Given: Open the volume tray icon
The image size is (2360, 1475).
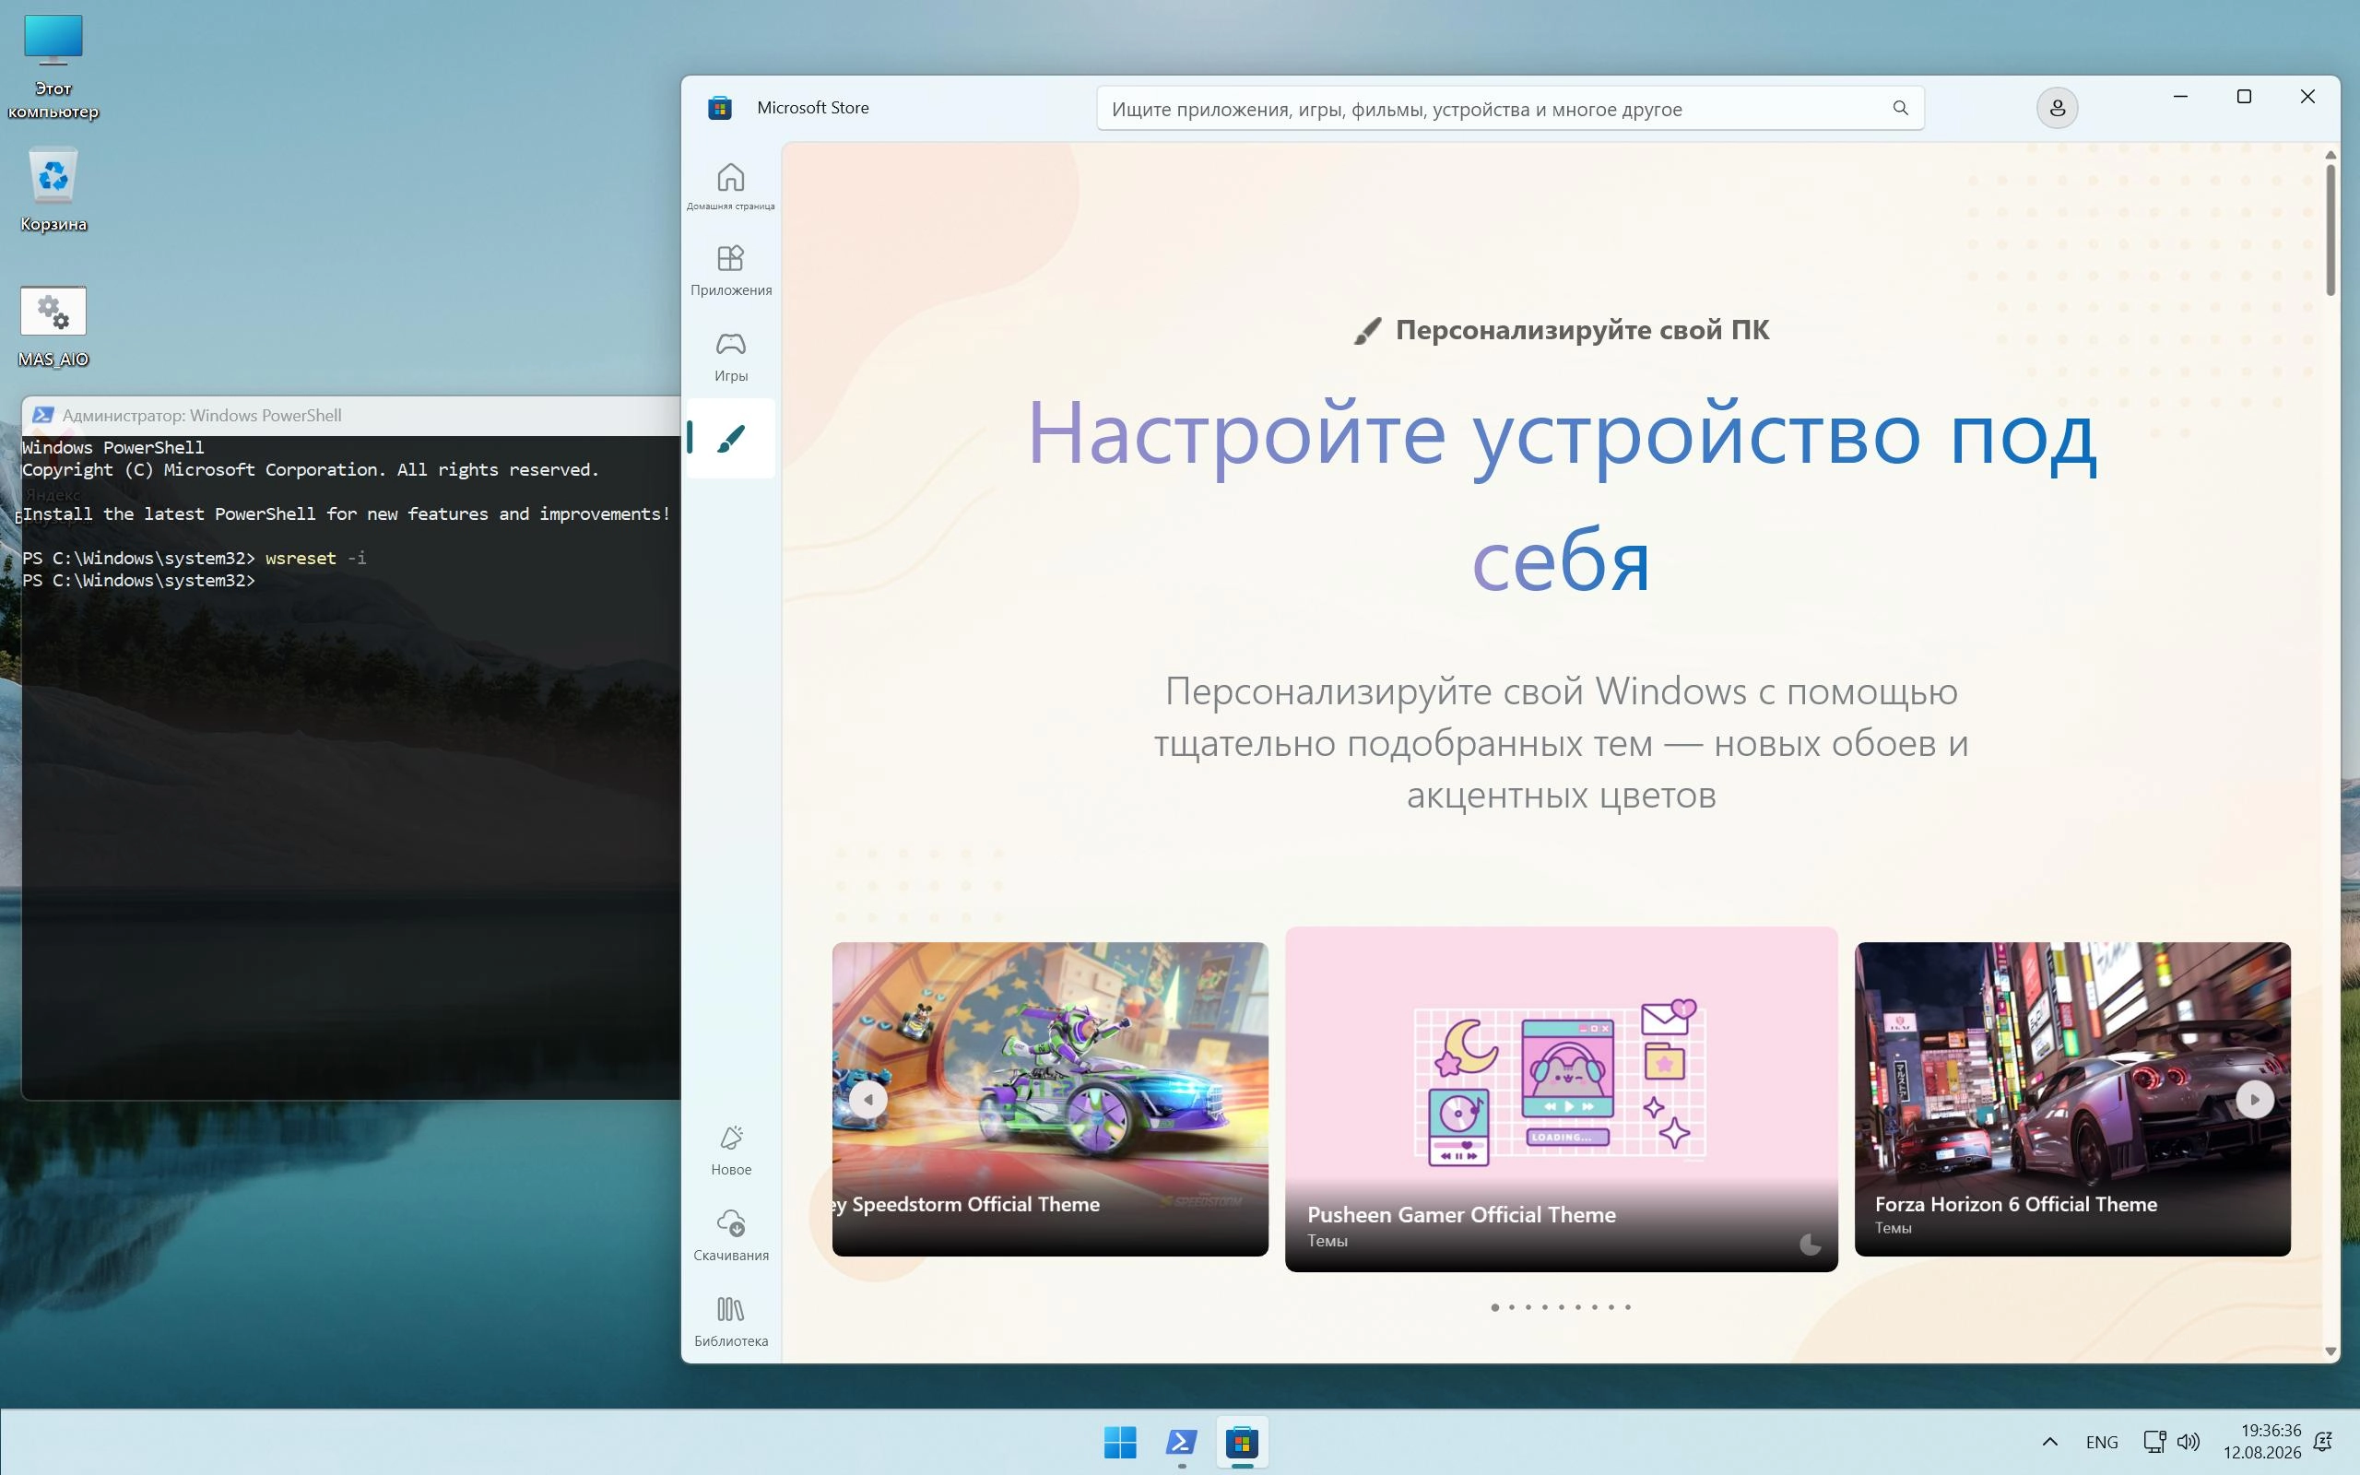Looking at the screenshot, I should pyautogui.click(x=2189, y=1442).
